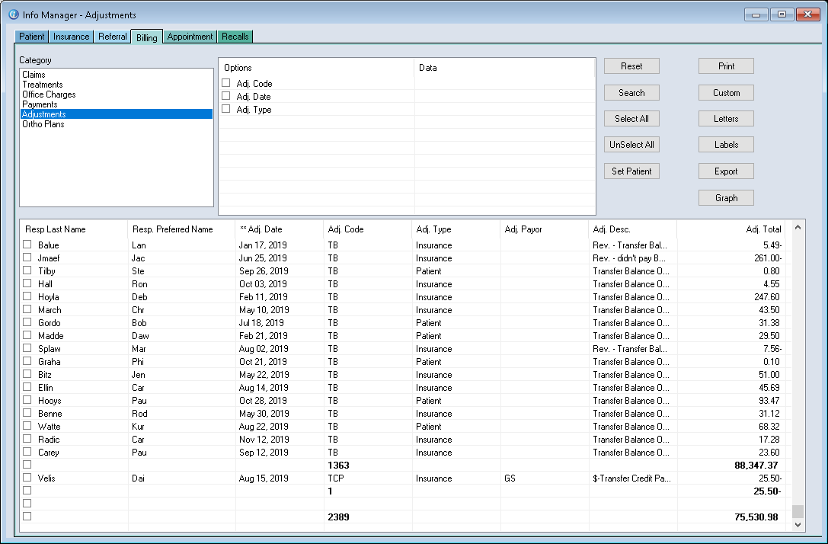The image size is (828, 544).
Task: Go to the Recalls tab
Action: [235, 37]
